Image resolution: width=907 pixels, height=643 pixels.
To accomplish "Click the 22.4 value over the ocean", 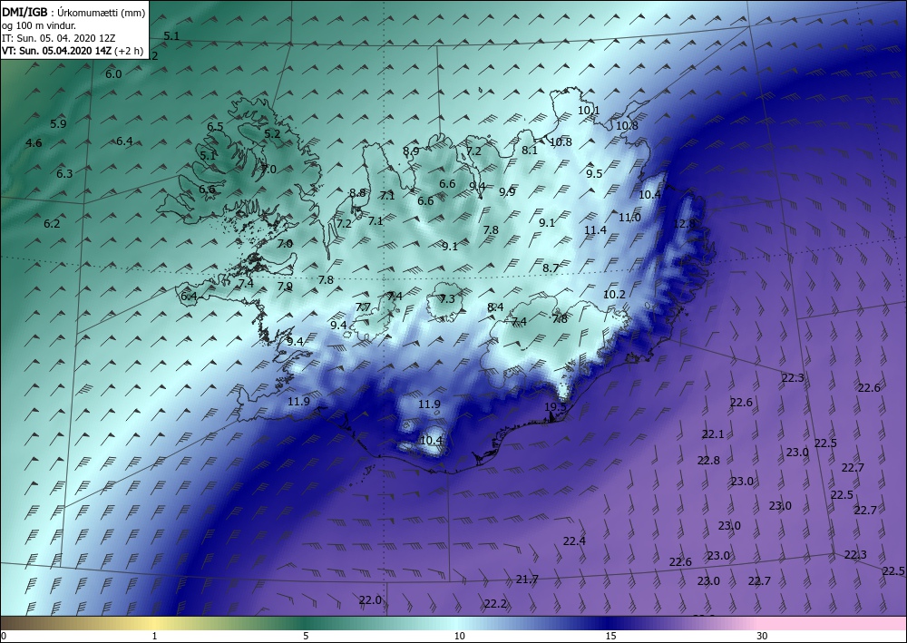I will coord(574,541).
